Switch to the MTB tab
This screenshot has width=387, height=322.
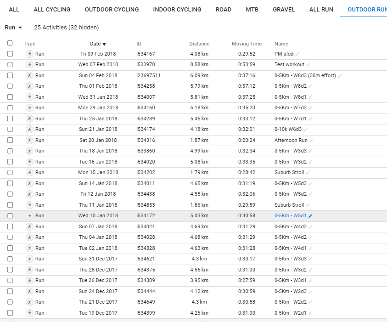(x=252, y=9)
